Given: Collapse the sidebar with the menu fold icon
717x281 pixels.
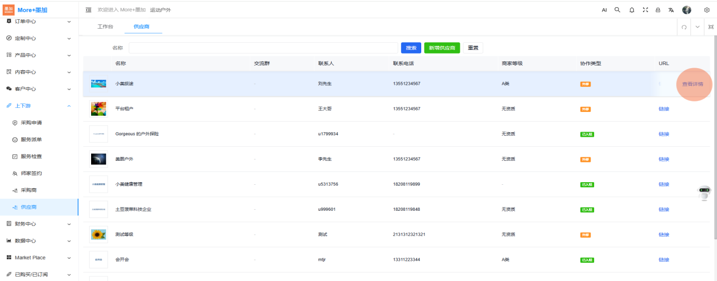Looking at the screenshot, I should [89, 10].
